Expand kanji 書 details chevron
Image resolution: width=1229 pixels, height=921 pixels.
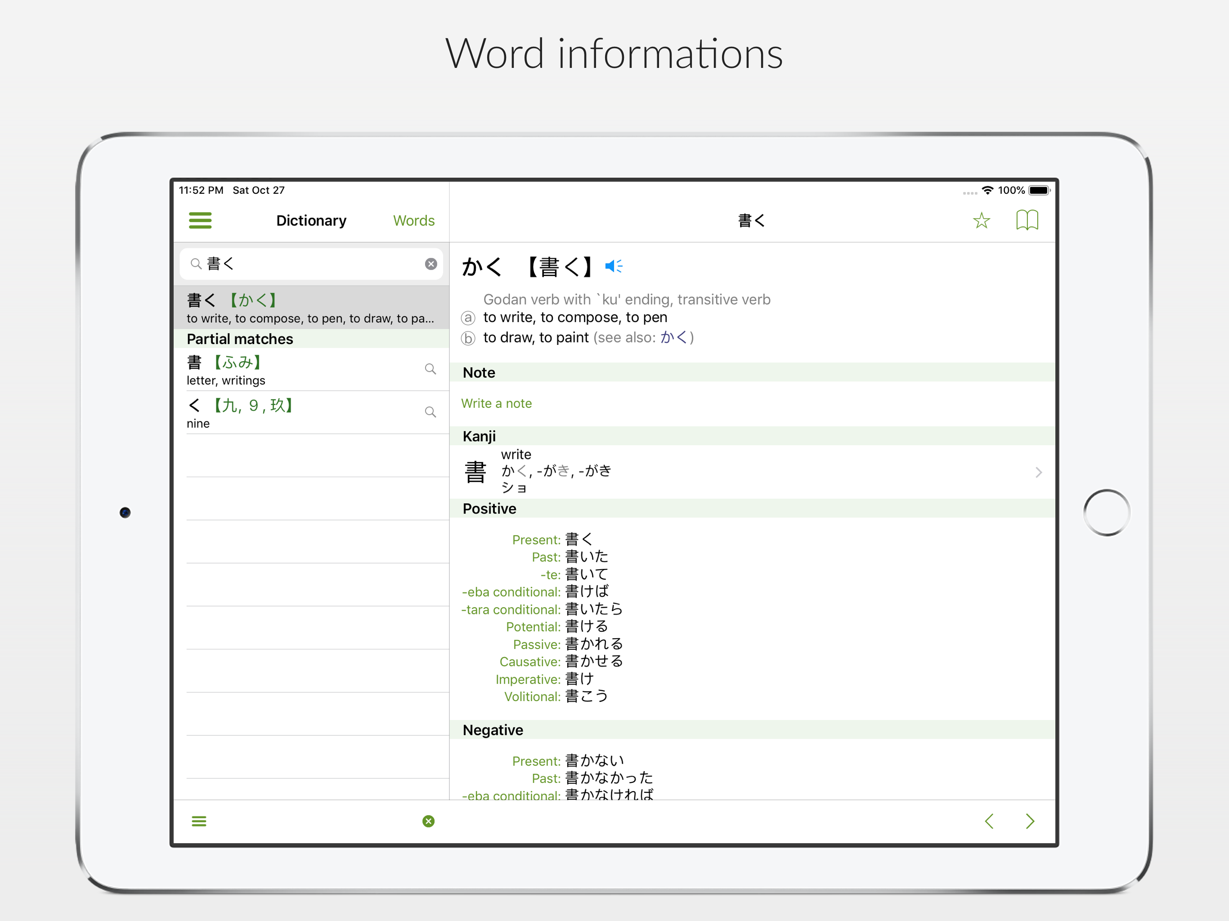click(x=1038, y=472)
